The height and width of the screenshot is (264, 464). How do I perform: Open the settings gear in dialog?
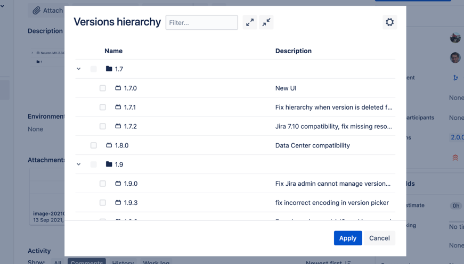[390, 22]
